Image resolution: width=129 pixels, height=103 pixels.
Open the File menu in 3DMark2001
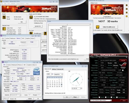click(x=2, y=3)
